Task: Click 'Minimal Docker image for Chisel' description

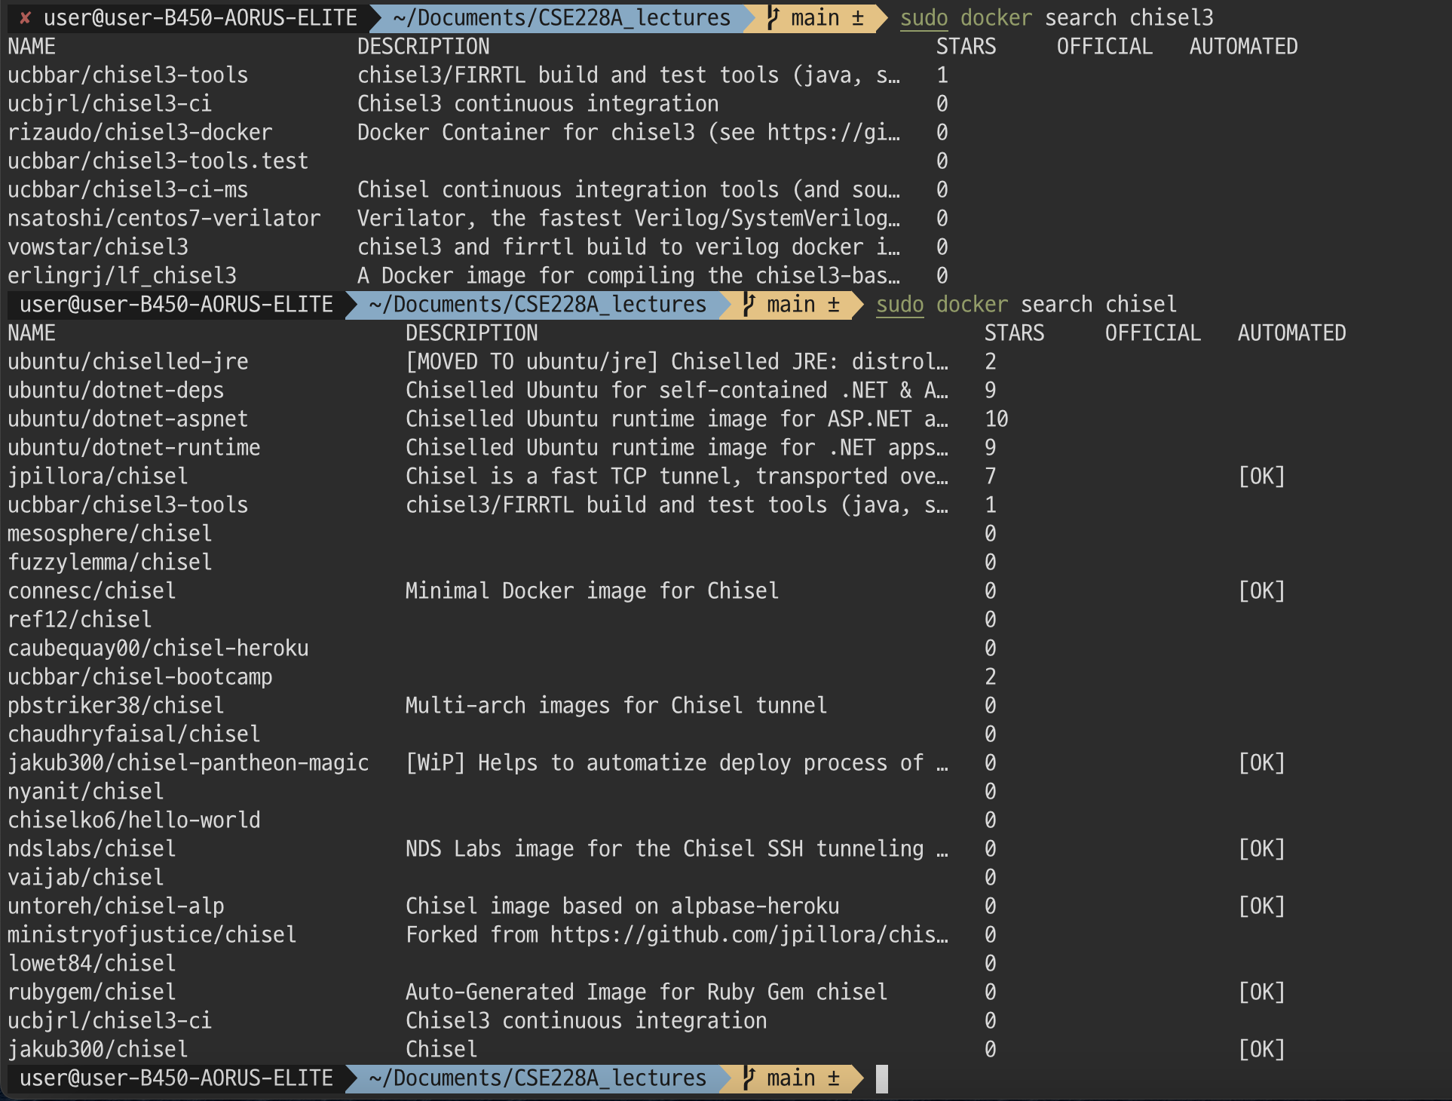Action: tap(593, 591)
